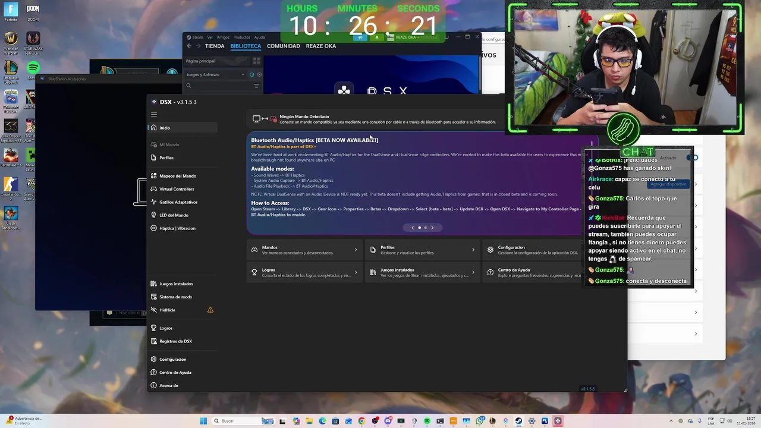Open Mapeos del Mando section
The width and height of the screenshot is (761, 428).
[183, 176]
